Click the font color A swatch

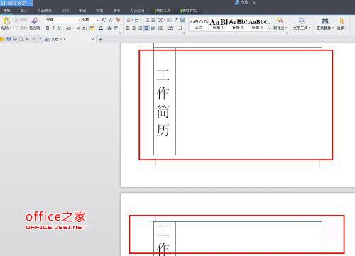click(x=101, y=28)
